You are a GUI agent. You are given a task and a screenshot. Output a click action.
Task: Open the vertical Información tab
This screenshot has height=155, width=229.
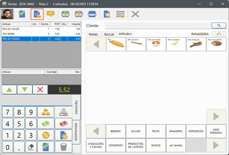click(x=76, y=132)
